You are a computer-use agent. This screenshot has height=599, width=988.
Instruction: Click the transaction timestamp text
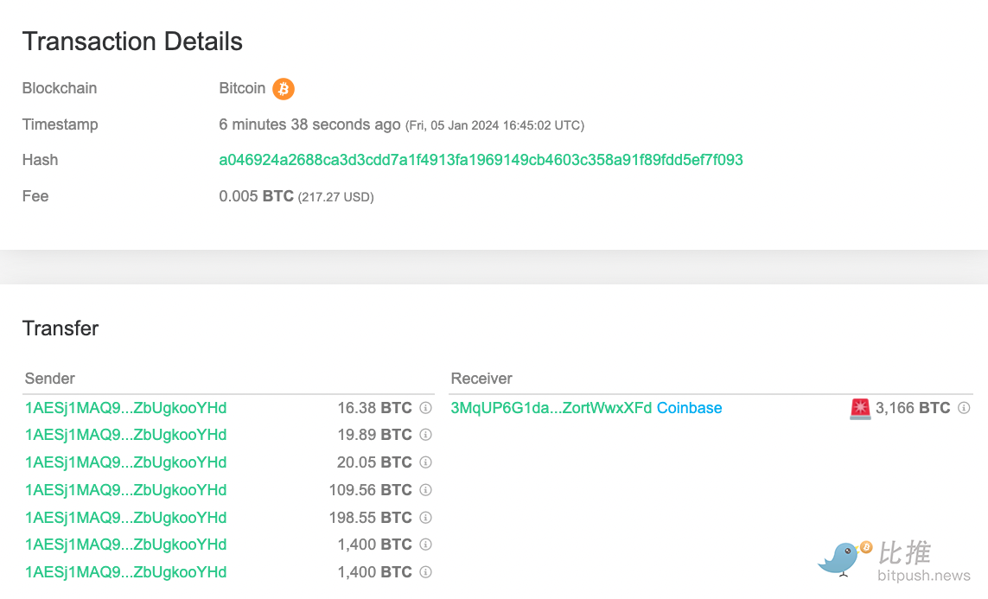point(401,124)
